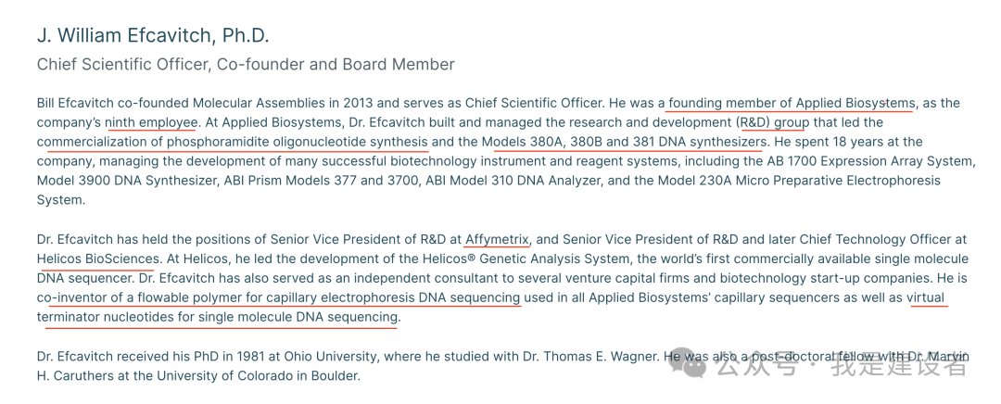Click underlined "virtual" before terminator nucleotides
1001x404 pixels.
pos(926,297)
